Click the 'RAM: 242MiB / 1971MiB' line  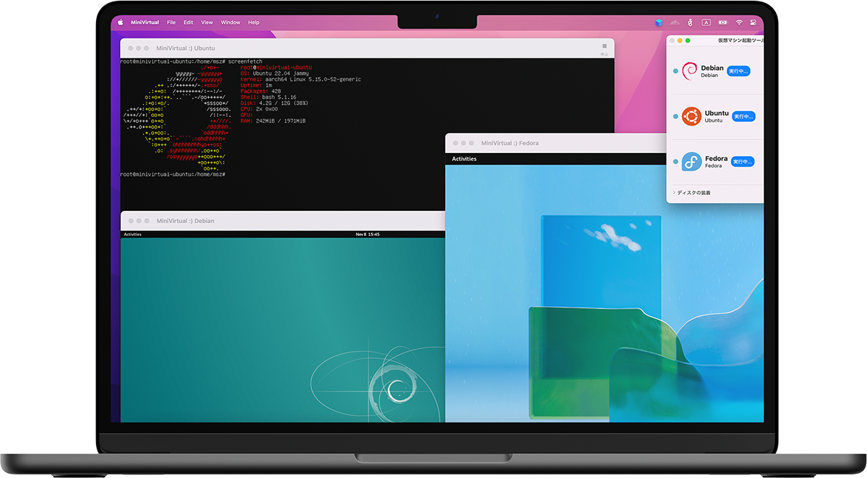point(273,121)
